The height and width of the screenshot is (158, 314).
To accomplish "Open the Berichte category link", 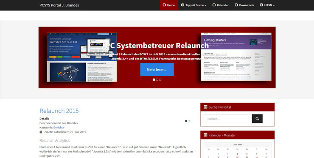I will pos(59,128).
